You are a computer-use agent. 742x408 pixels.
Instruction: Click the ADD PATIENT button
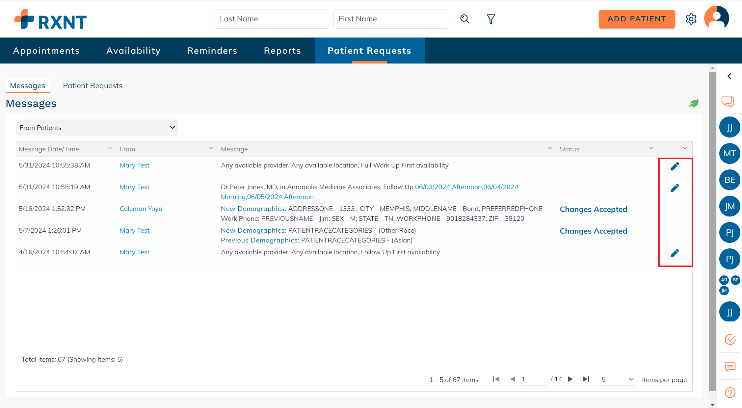tap(637, 19)
